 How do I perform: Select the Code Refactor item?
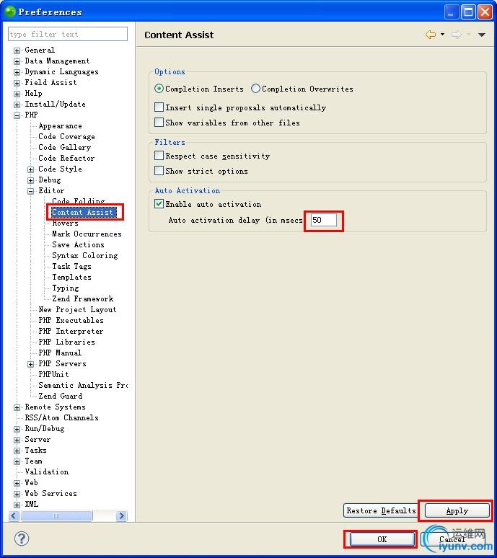tap(66, 158)
